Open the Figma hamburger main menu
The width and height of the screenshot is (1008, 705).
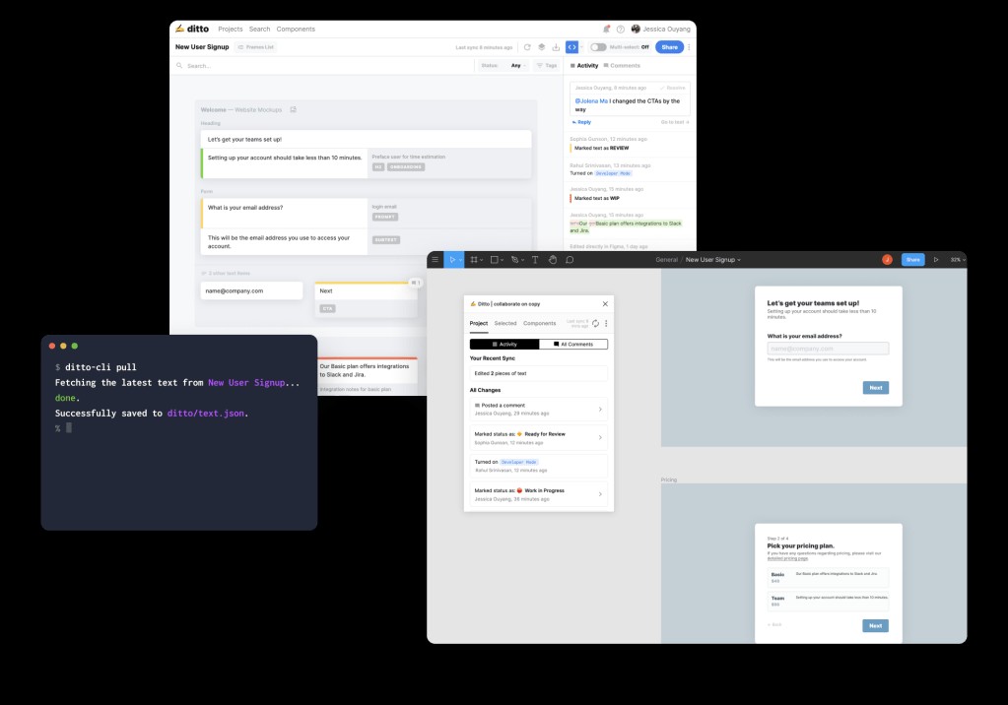pos(436,260)
